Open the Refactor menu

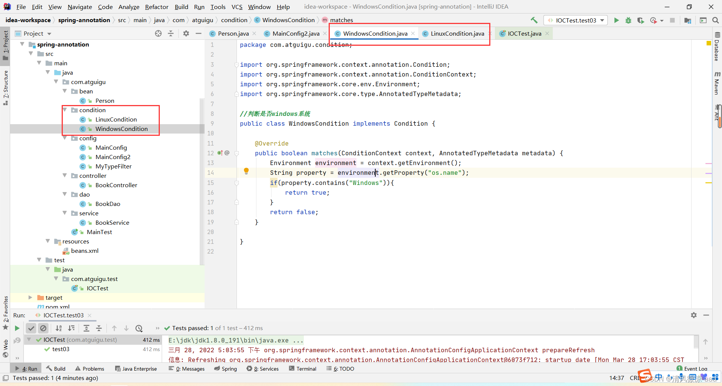point(157,7)
